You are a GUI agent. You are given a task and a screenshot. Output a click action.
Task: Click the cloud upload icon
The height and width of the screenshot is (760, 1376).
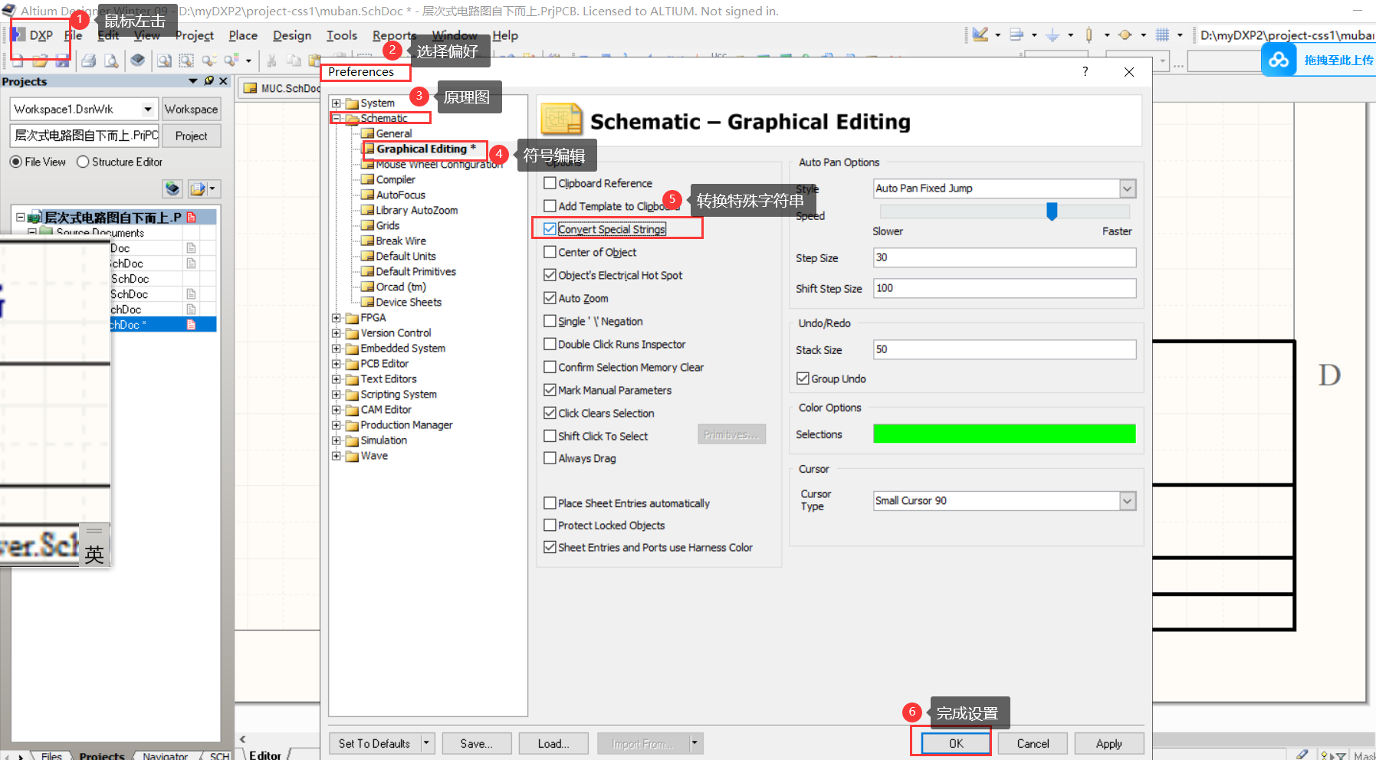1279,60
